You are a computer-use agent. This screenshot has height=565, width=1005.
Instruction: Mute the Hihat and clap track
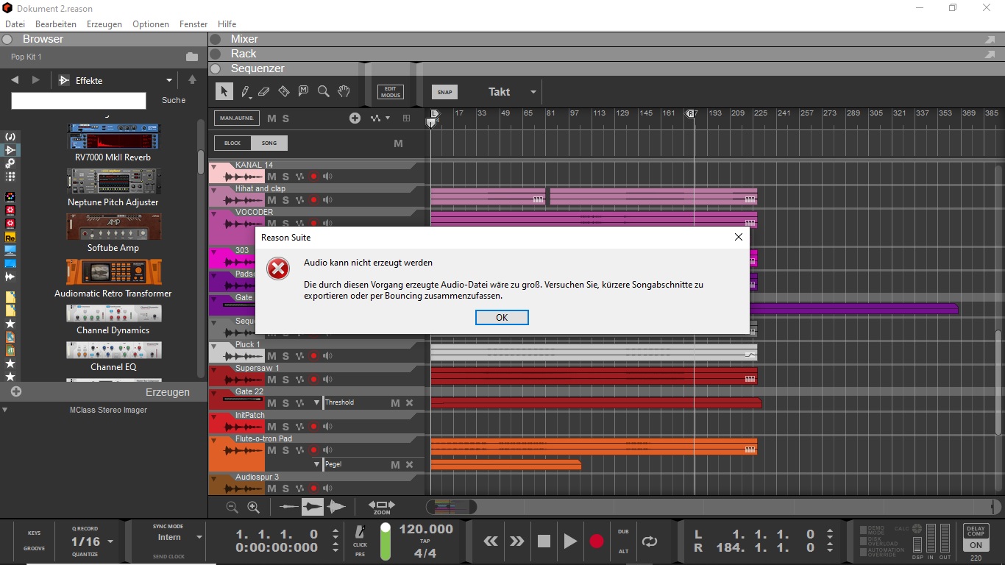click(271, 200)
